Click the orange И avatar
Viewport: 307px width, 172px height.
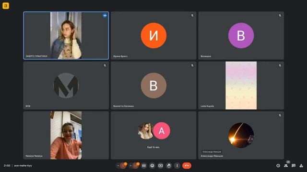pos(153,35)
